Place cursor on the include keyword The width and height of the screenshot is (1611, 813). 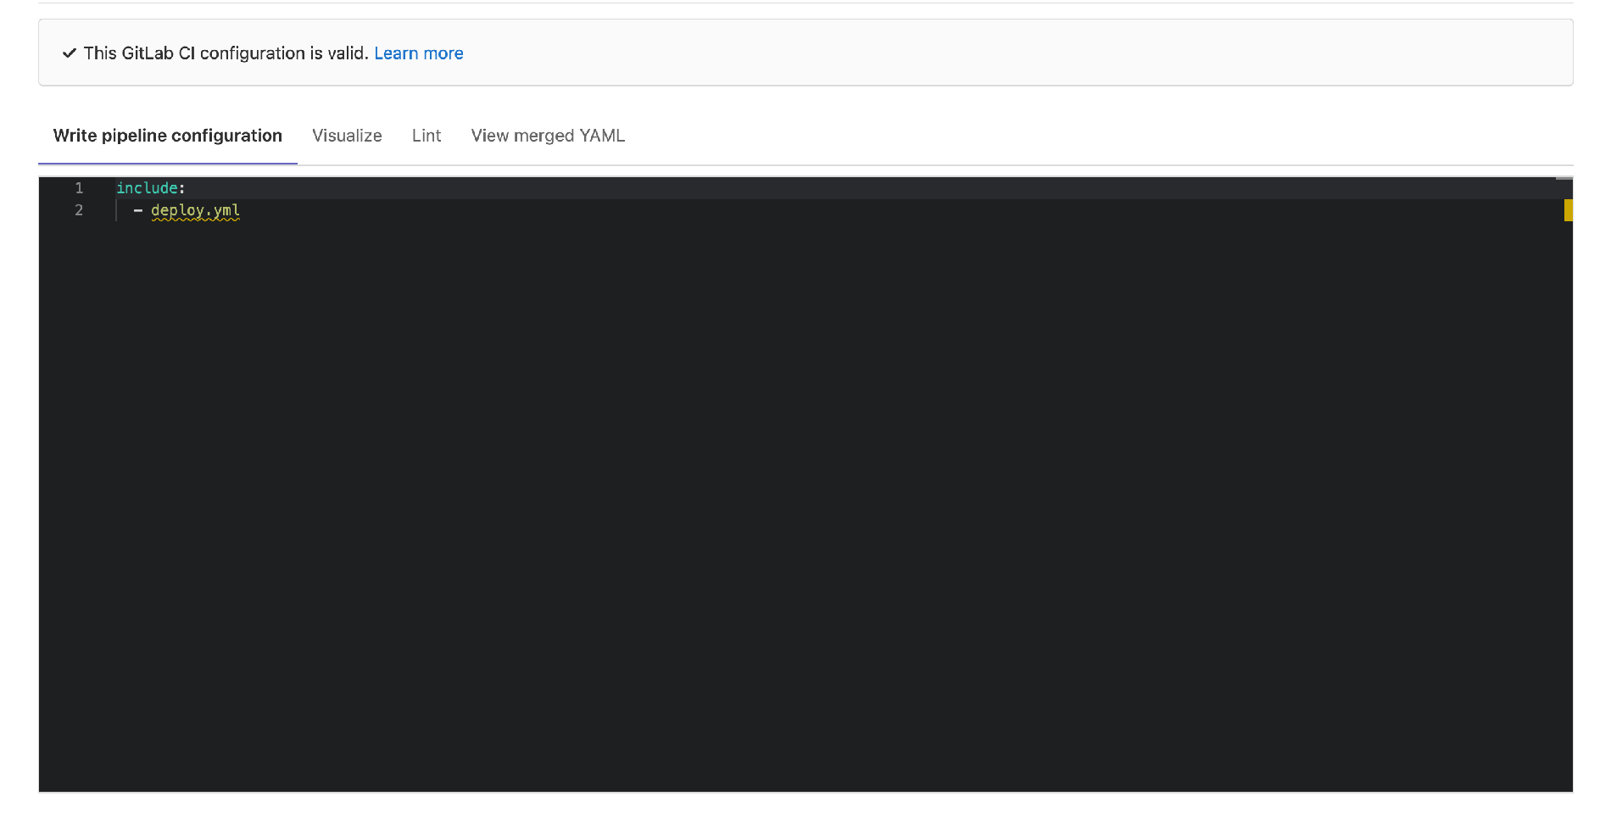(146, 188)
